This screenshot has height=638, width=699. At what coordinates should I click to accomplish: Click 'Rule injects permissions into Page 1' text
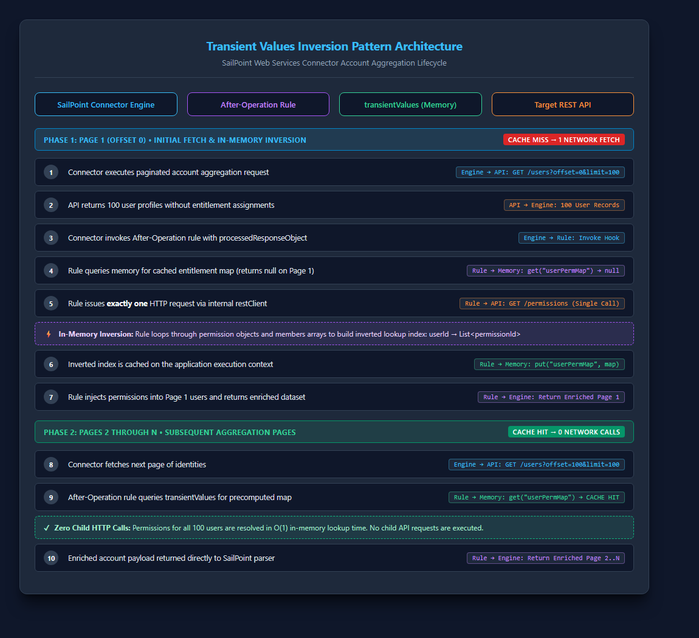point(187,397)
